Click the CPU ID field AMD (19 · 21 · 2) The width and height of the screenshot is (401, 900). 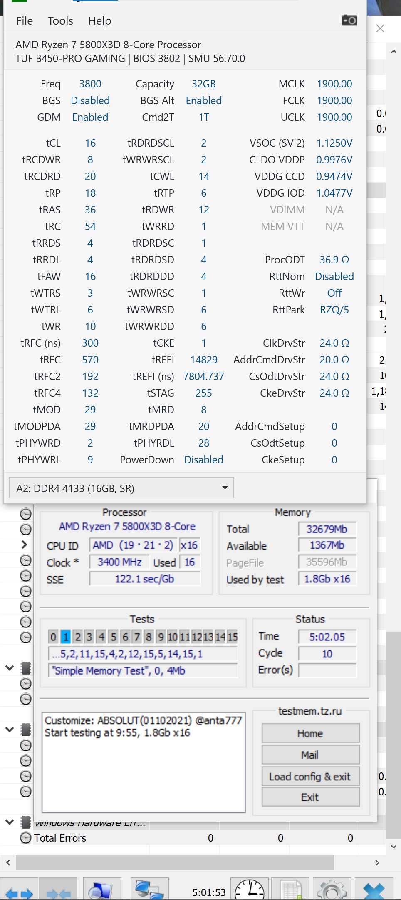pyautogui.click(x=133, y=545)
